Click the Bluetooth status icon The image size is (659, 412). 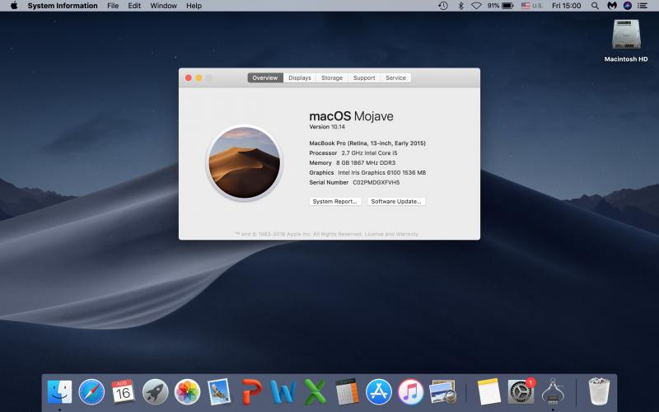pos(460,6)
